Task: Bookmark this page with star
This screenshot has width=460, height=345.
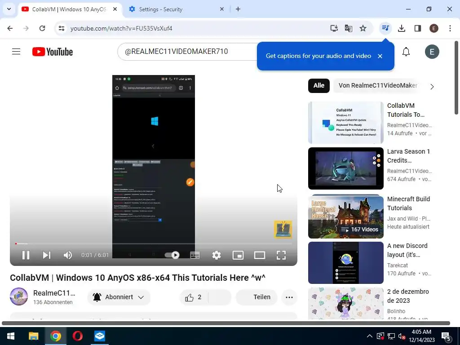Action: 363,28
